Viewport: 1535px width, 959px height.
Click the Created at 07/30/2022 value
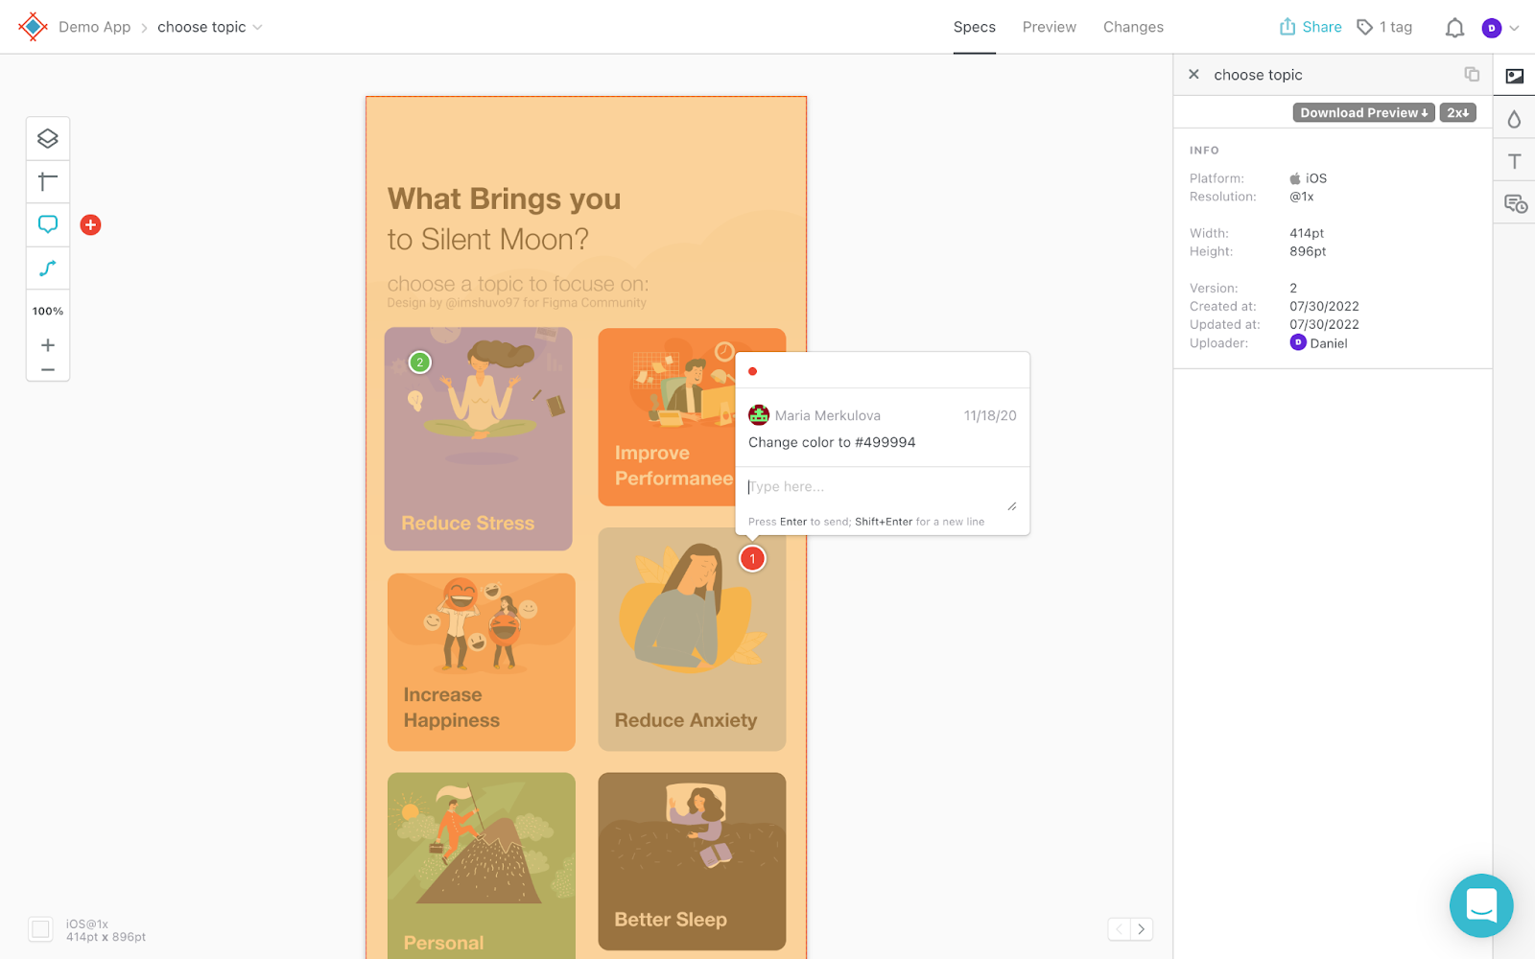[x=1324, y=307]
